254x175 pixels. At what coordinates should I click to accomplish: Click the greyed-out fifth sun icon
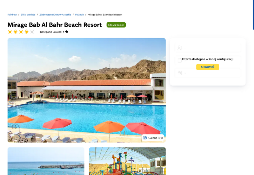32,32
